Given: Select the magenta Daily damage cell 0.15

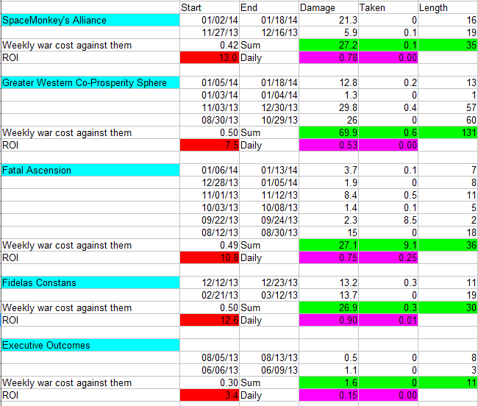Looking at the screenshot, I should [329, 395].
